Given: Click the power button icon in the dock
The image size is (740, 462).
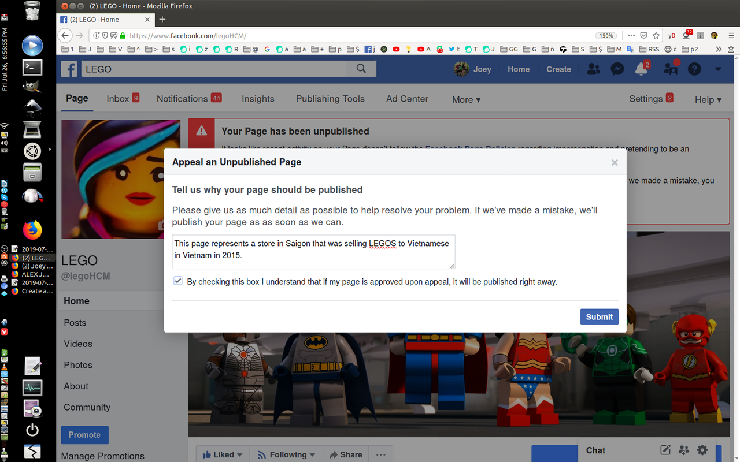Looking at the screenshot, I should pyautogui.click(x=32, y=430).
